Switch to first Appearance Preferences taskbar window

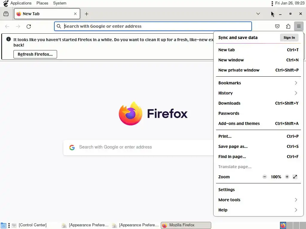coord(85,225)
